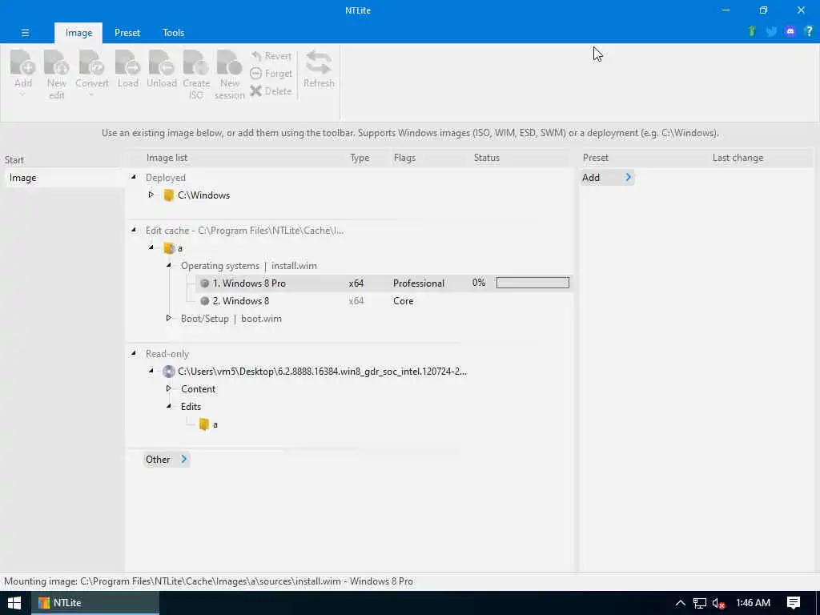This screenshot has height=615, width=820.
Task: Click the 1:46 AM taskbar clock
Action: tap(753, 603)
